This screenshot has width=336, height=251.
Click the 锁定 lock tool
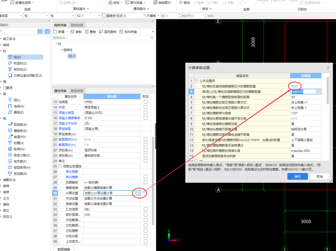[114, 3]
